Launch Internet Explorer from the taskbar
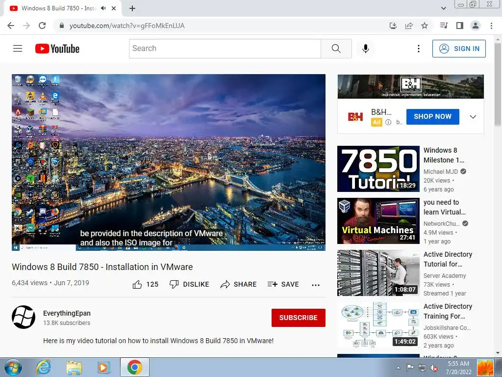The width and height of the screenshot is (502, 377). (x=43, y=367)
